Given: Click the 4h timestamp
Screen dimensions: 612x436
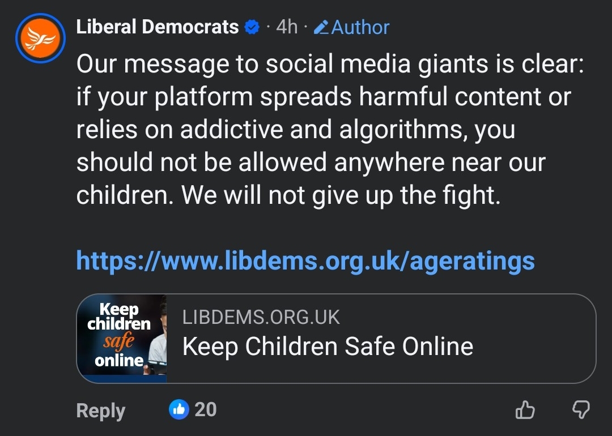Looking at the screenshot, I should pos(287,27).
